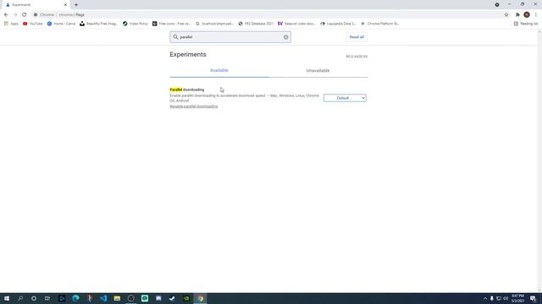Screen dimensions: 542x304
Task: Click the Google Chrome taskbar icon
Action: [200, 298]
